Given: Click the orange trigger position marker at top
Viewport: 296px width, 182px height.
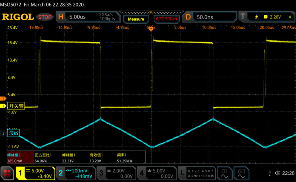Looking at the screenshot, I should point(151,29).
